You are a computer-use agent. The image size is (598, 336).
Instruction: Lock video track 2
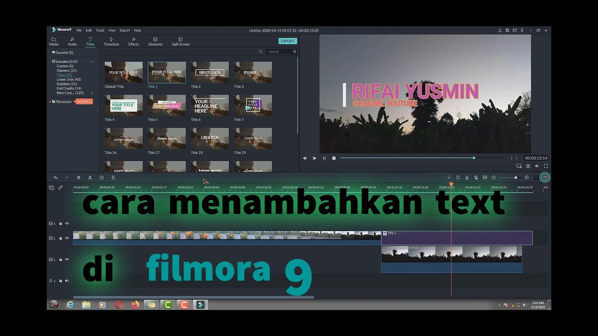60,238
